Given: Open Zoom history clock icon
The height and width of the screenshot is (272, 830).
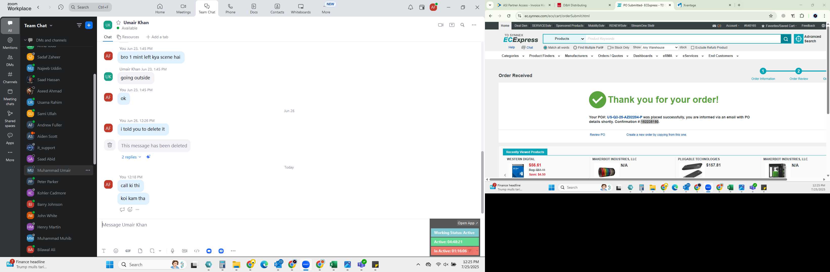Looking at the screenshot, I should click(61, 7).
